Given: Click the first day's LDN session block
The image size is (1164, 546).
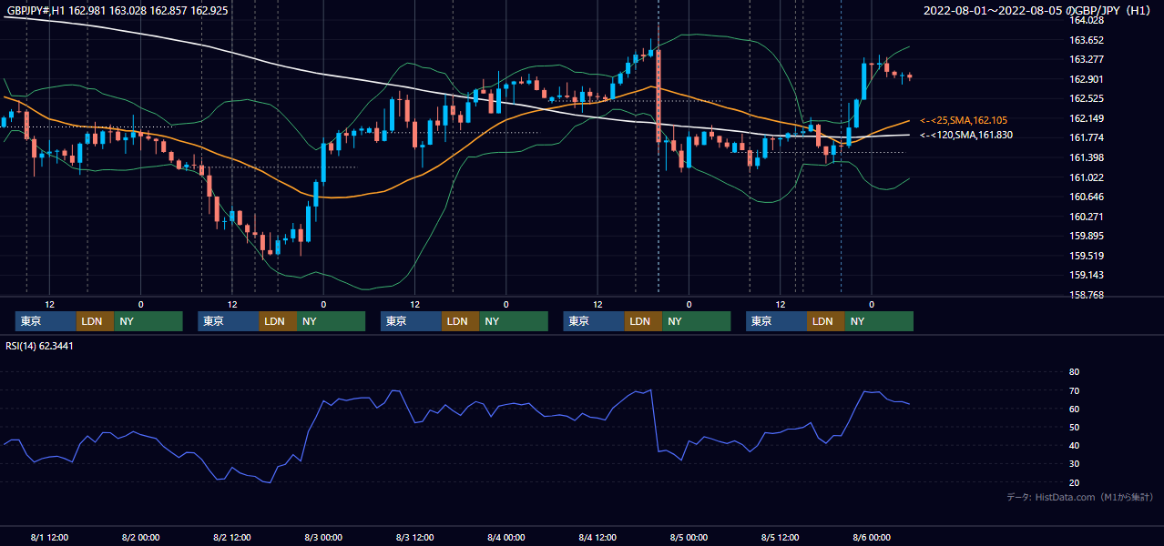Looking at the screenshot, I should point(95,321).
